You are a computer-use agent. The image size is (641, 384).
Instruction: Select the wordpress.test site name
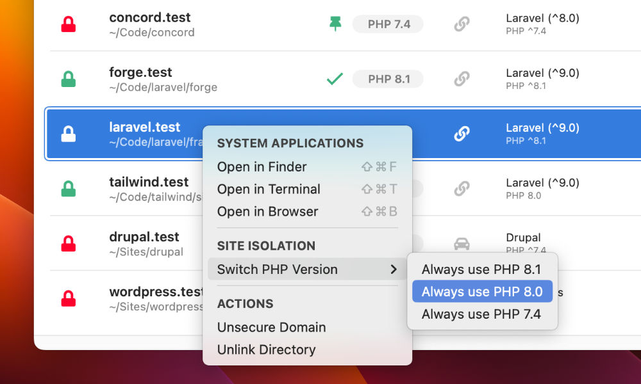(156, 292)
